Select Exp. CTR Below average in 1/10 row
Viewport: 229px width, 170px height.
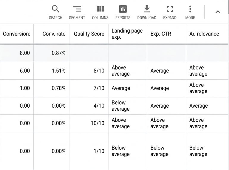159,151
